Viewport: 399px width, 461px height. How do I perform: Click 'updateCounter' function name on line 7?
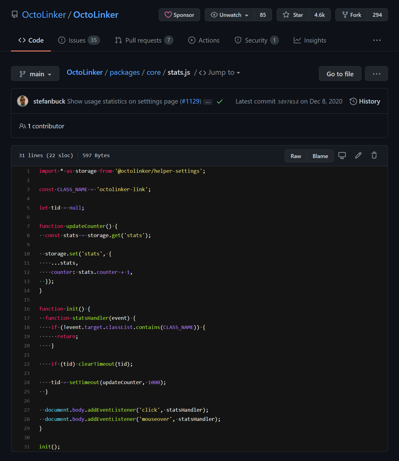[x=86, y=226]
